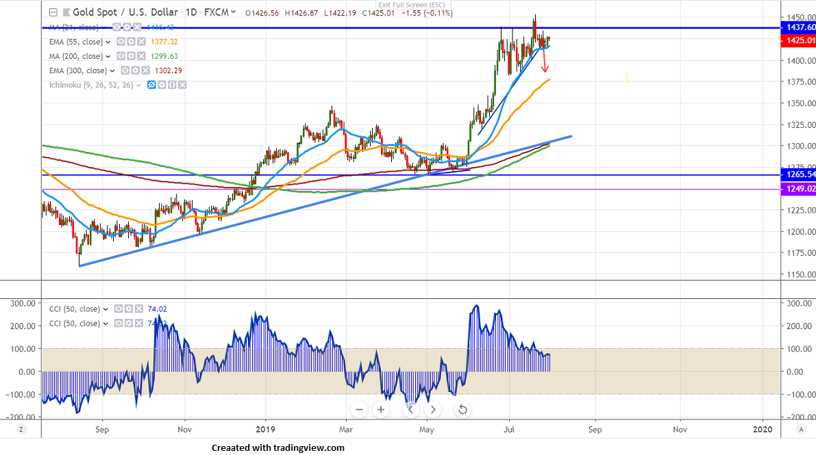Open settings gear for MA (200, close)
Image resolution: width=816 pixels, height=455 pixels.
click(x=131, y=56)
